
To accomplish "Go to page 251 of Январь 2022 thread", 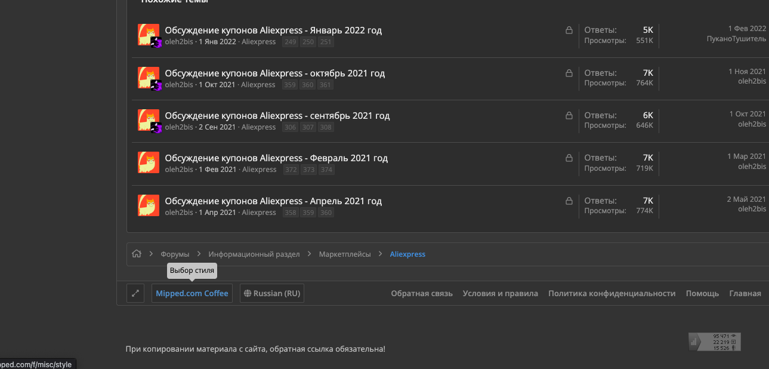I will pos(325,42).
